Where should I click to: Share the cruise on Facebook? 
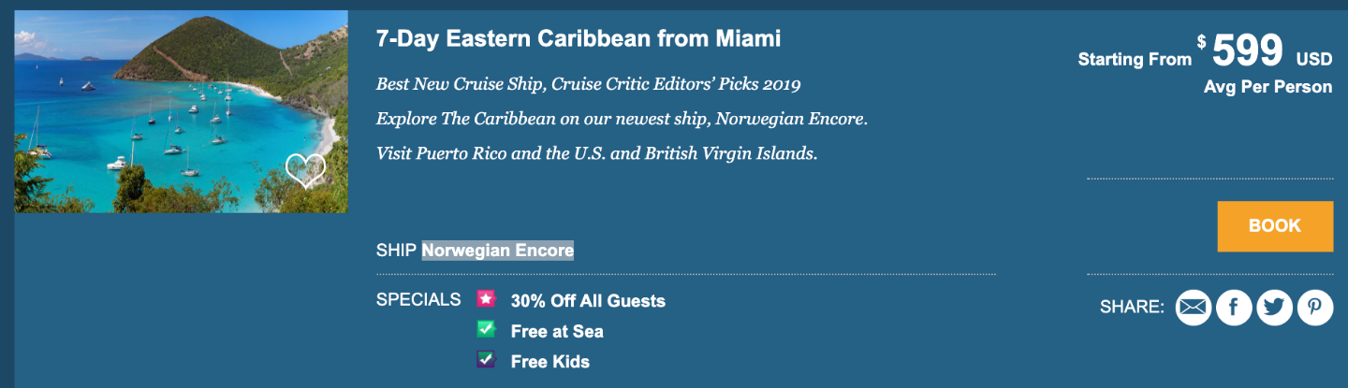pos(1234,308)
